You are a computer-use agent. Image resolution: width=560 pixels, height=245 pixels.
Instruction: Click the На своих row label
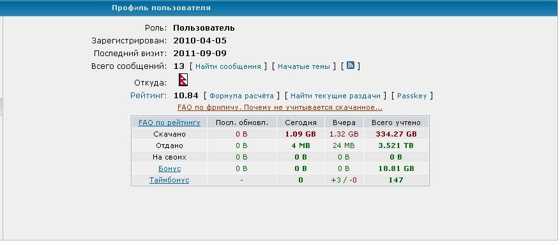169,157
